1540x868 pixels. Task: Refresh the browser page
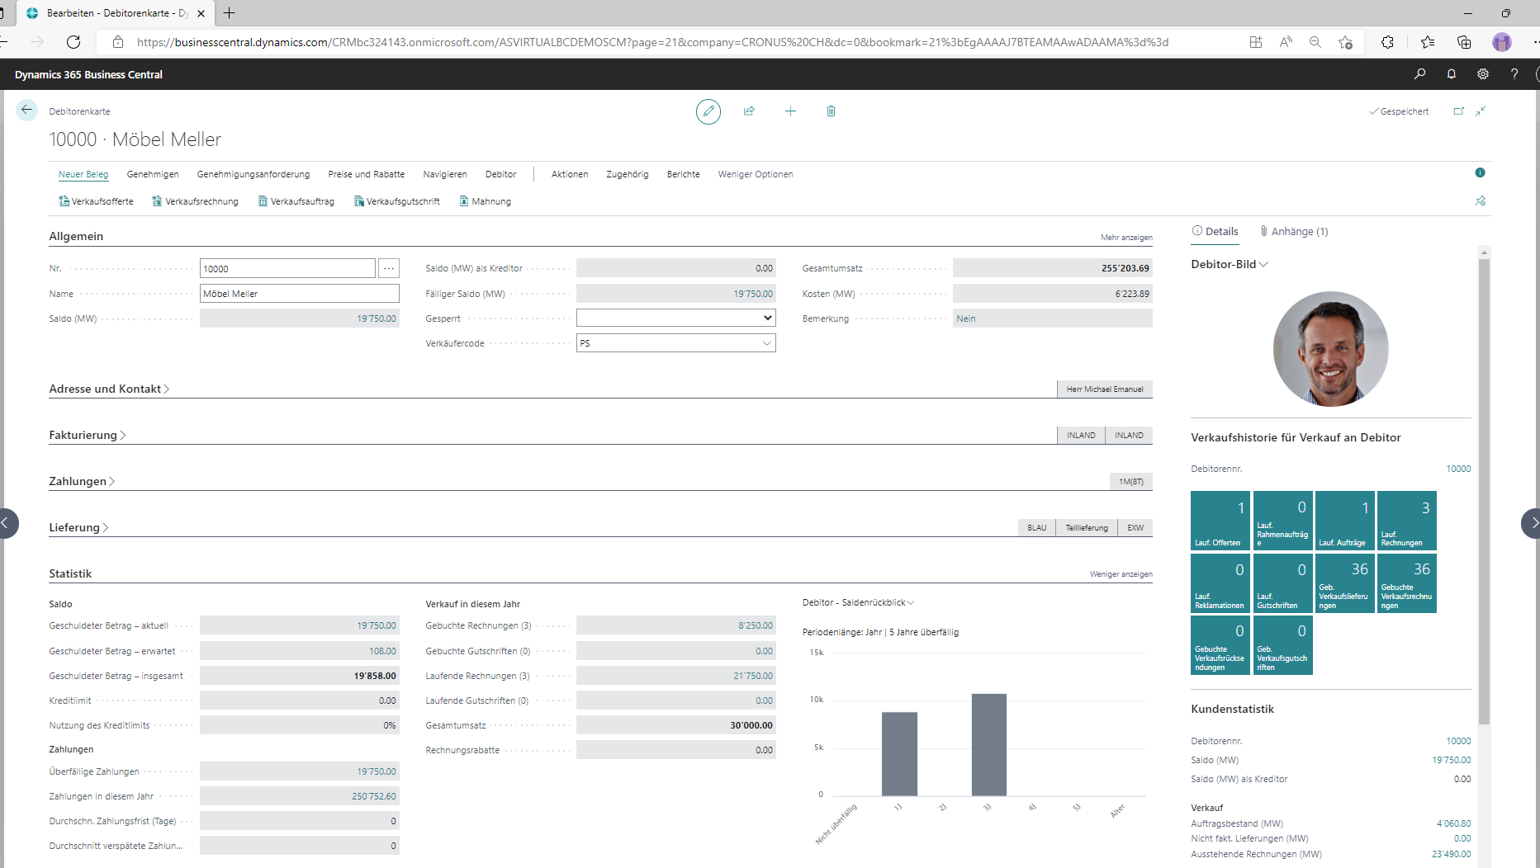coord(73,42)
